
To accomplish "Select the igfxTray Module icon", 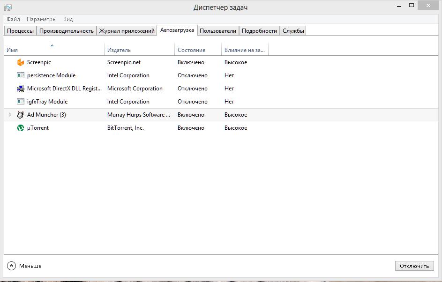I will click(x=20, y=102).
